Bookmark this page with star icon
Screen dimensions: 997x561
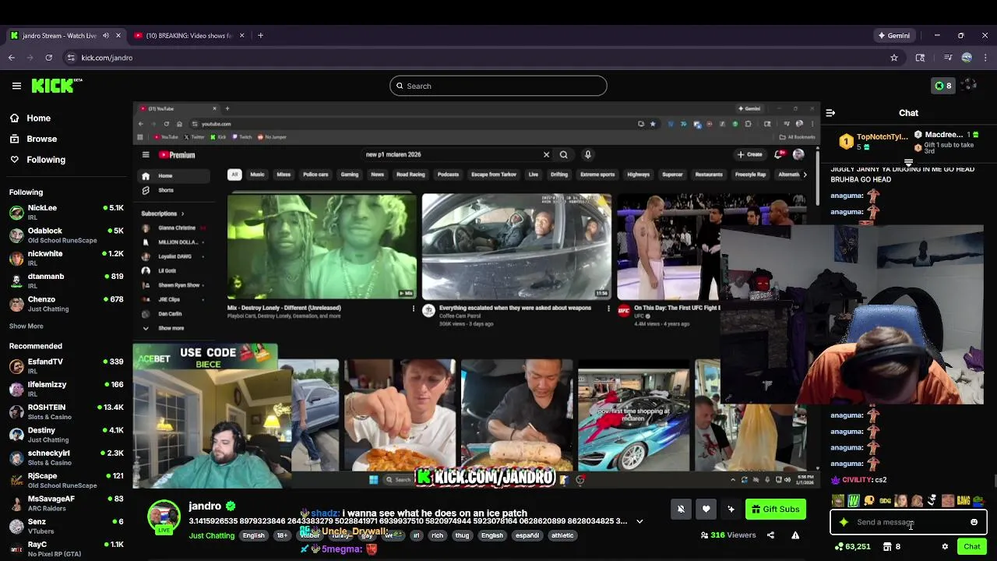(x=894, y=58)
